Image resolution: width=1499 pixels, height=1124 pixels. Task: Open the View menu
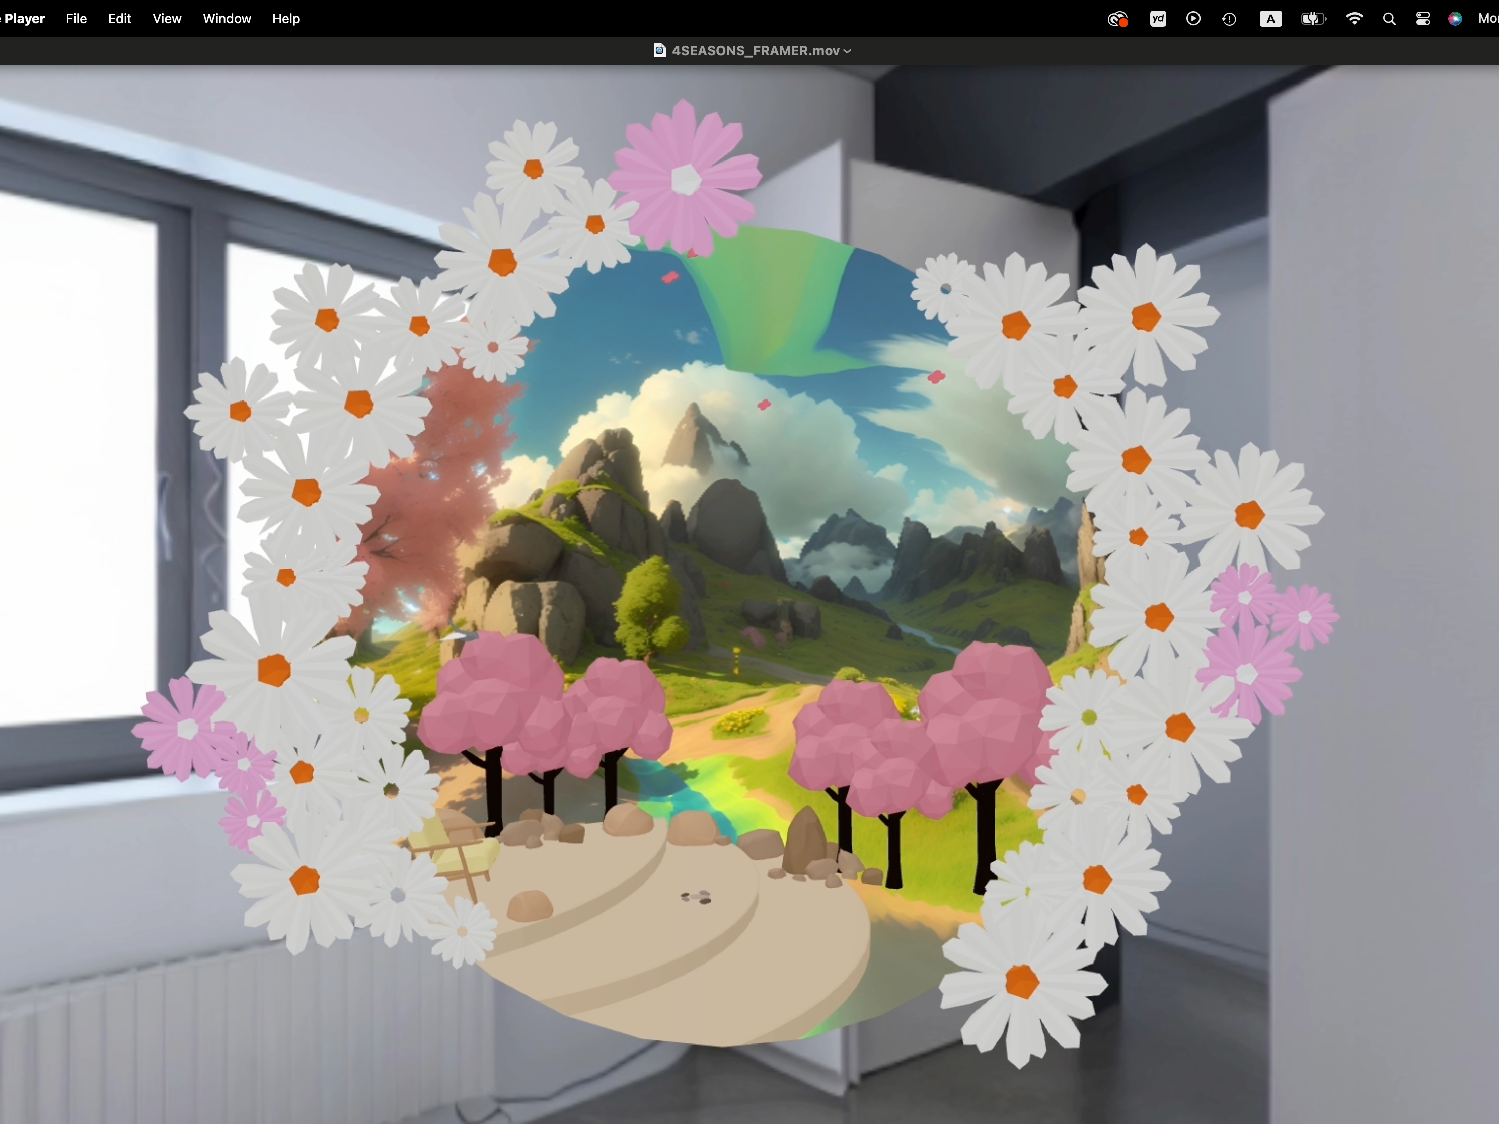[167, 18]
